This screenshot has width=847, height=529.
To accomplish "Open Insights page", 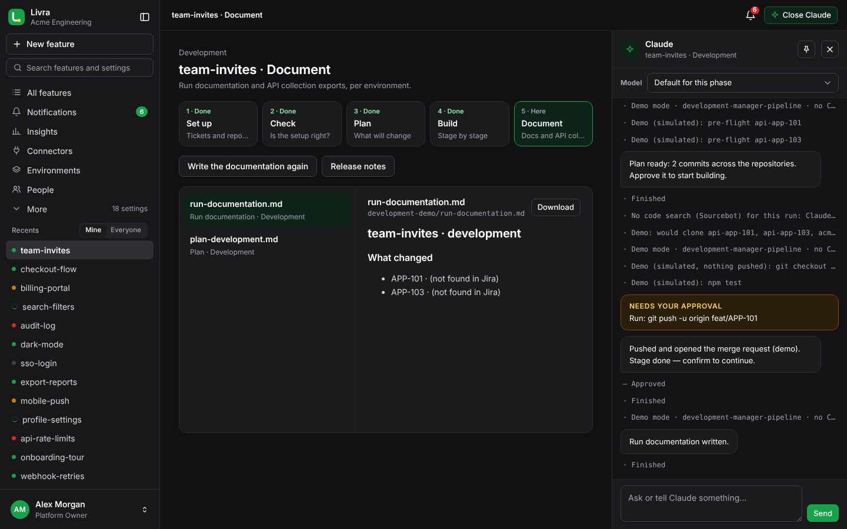I will (79, 132).
